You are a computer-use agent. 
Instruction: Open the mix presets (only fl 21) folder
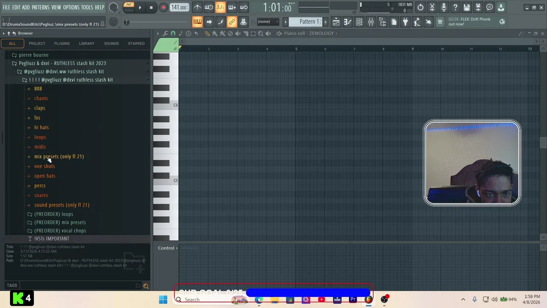(59, 157)
